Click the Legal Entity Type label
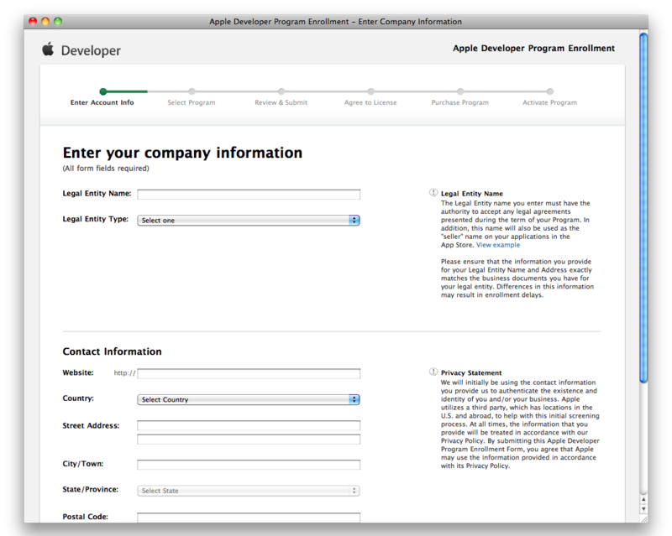This screenshot has height=536, width=672. tap(96, 219)
